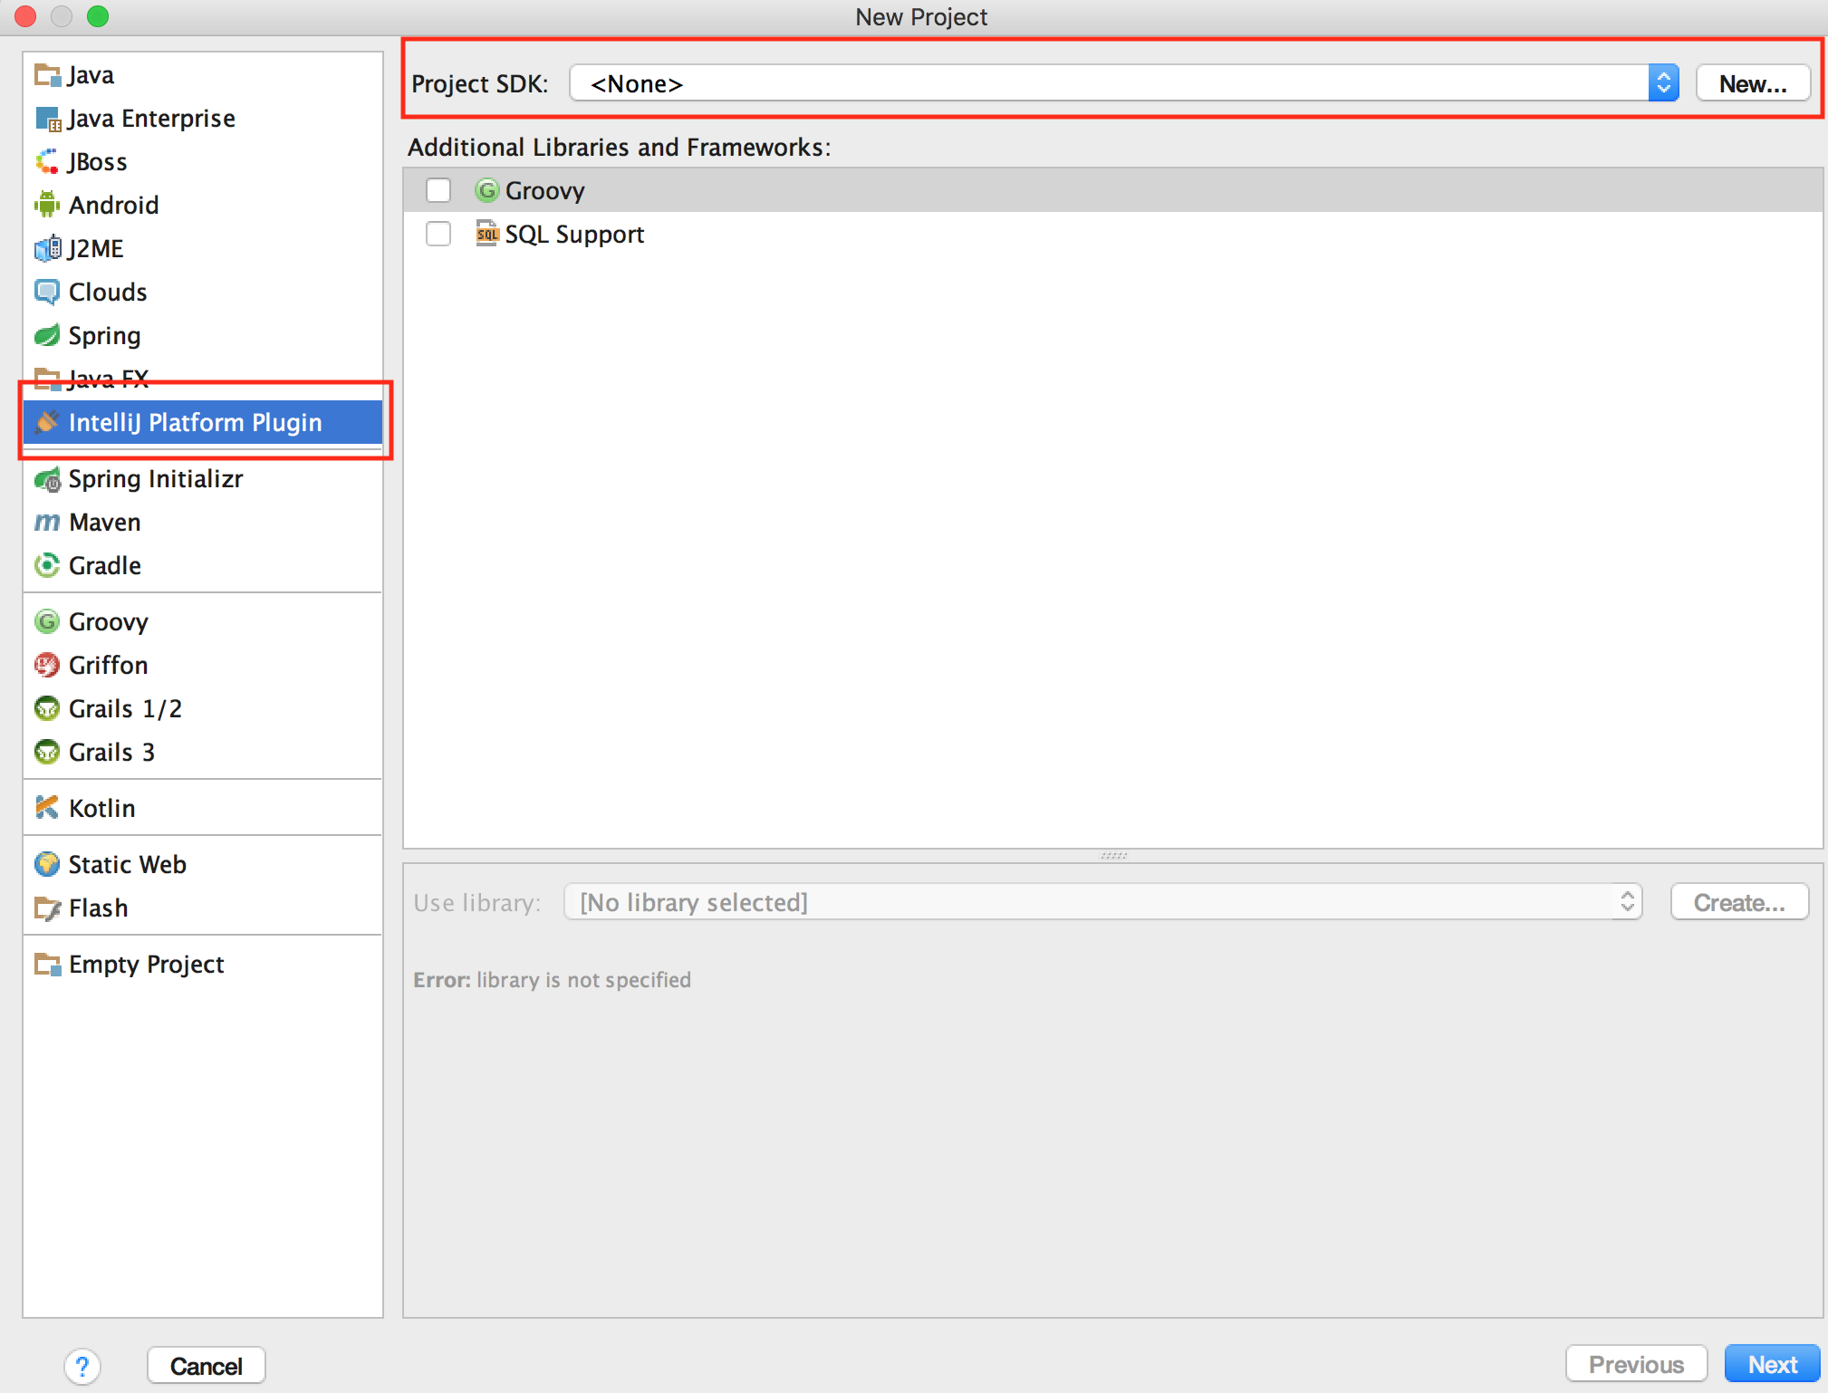
Task: Select the Static Web label
Action: (128, 864)
